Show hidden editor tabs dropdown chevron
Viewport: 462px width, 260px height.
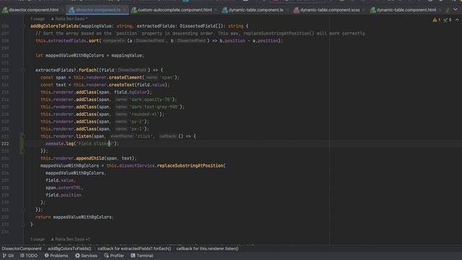point(456,9)
